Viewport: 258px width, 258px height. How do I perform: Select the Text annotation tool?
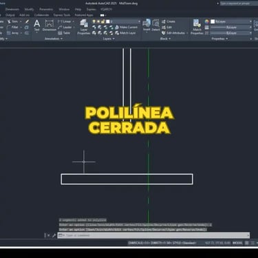click(36, 25)
